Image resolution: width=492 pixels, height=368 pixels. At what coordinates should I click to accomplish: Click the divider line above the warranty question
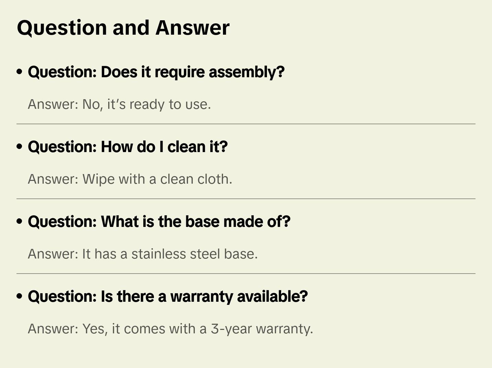tap(246, 274)
